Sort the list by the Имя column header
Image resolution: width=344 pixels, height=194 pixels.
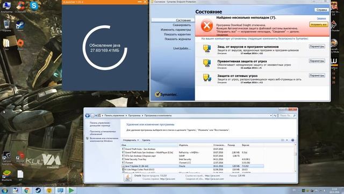pos(149,145)
